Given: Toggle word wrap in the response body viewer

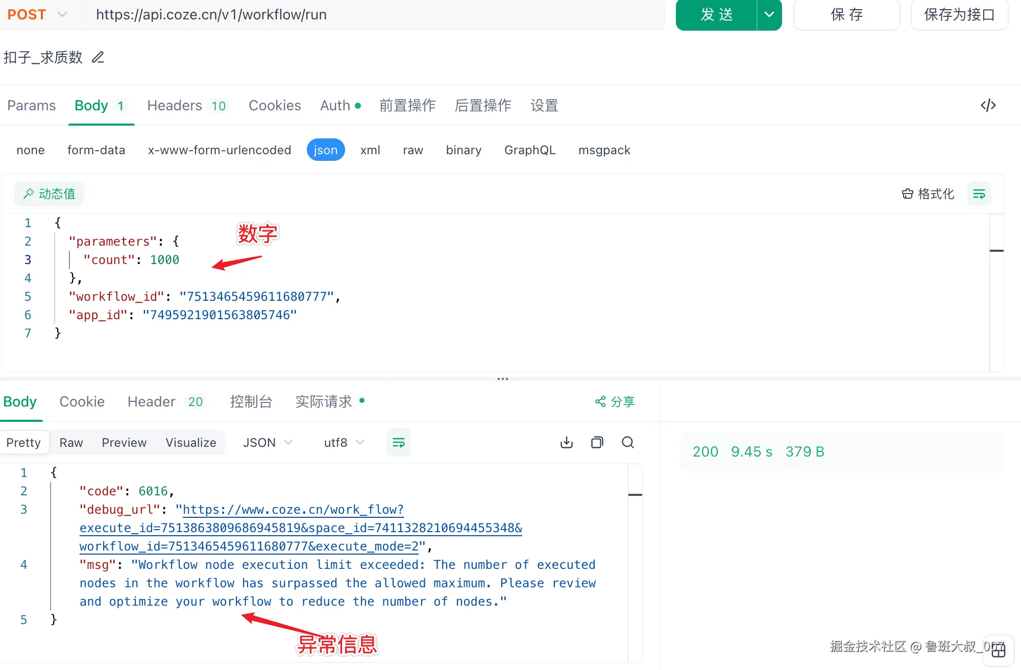Looking at the screenshot, I should [398, 442].
